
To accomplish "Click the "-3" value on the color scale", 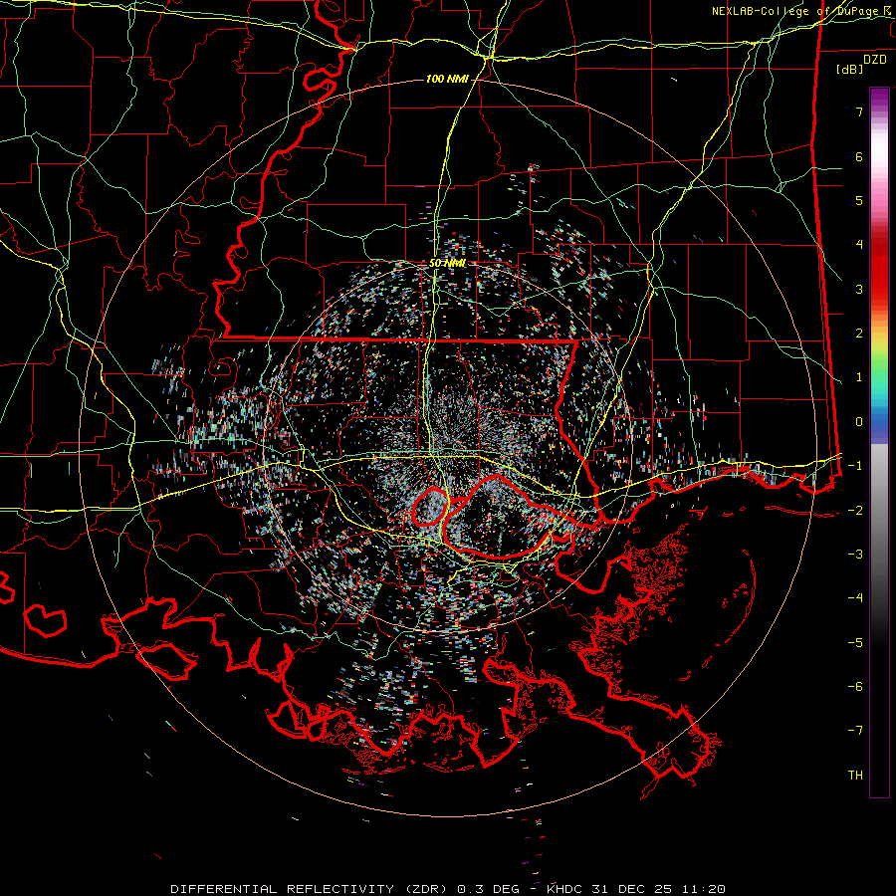I will (x=855, y=555).
